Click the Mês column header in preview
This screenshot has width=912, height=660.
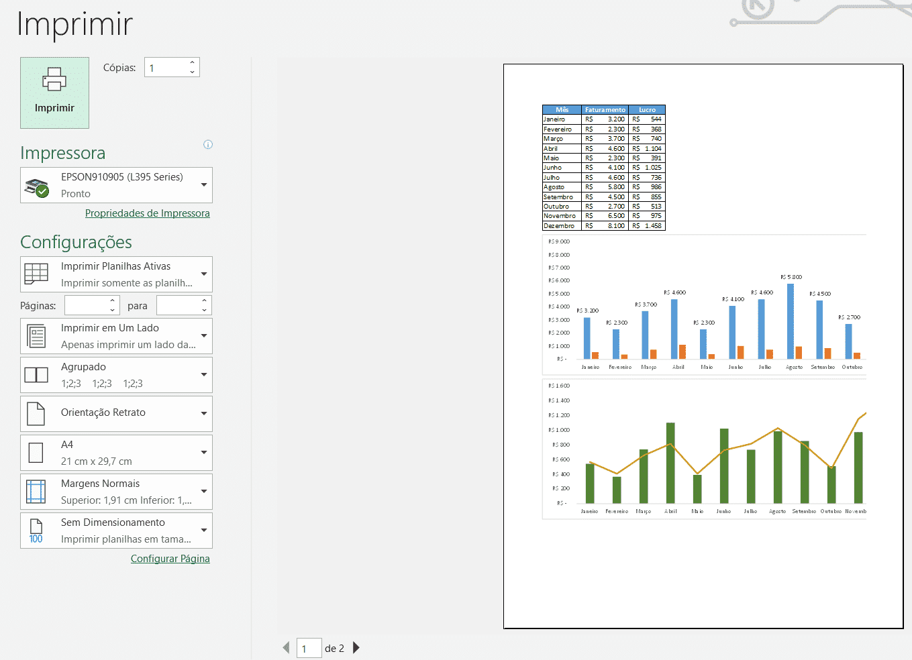pos(562,109)
